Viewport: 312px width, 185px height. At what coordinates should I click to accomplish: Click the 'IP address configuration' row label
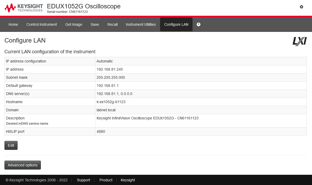tap(26, 61)
